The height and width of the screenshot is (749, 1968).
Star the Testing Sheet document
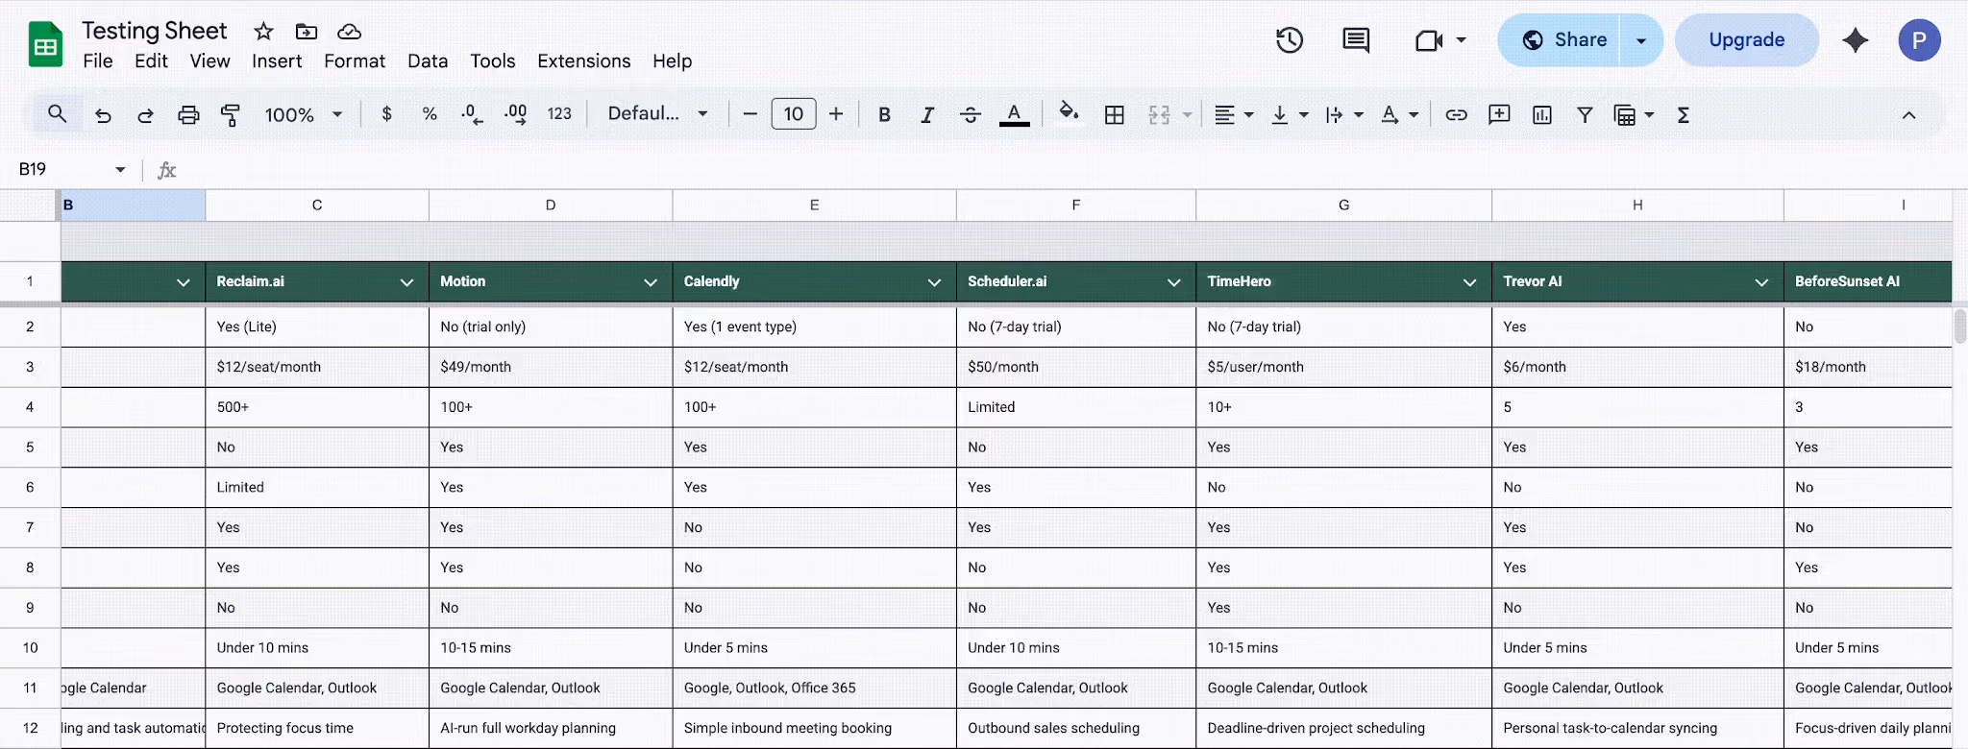point(263,32)
